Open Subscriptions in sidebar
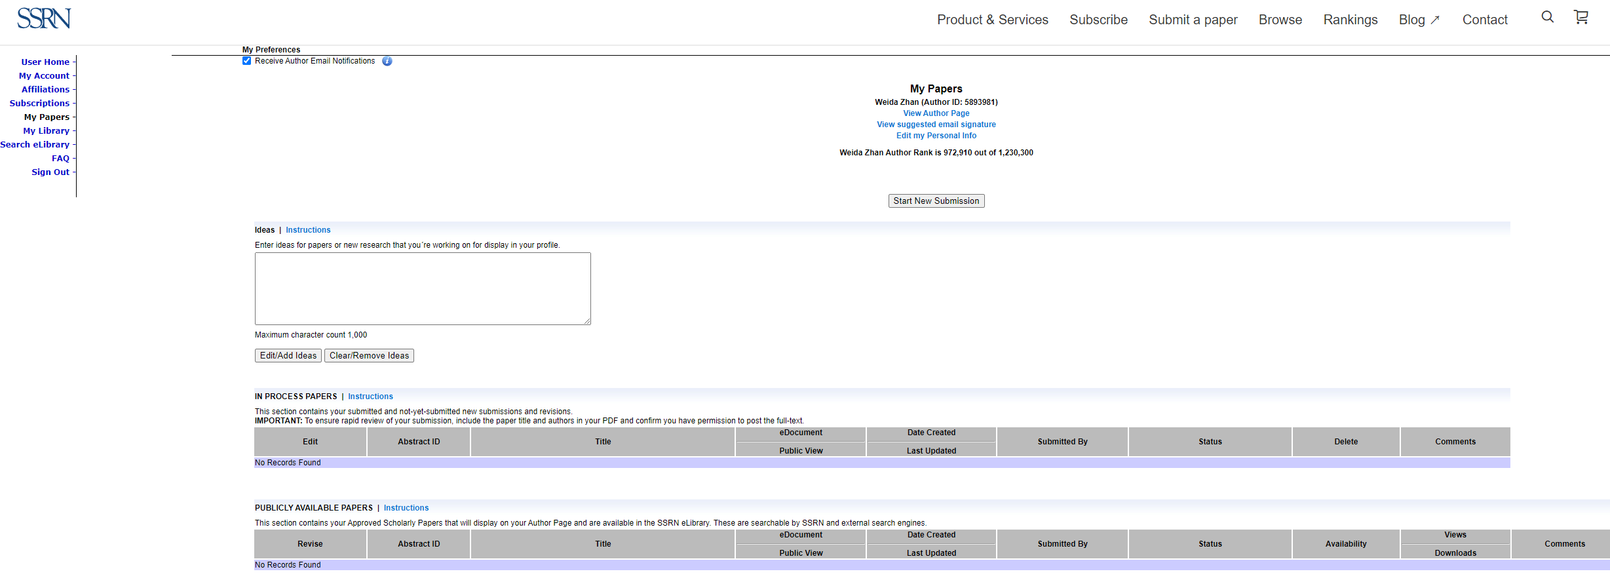Viewport: 1610px width, 582px height. tap(39, 104)
